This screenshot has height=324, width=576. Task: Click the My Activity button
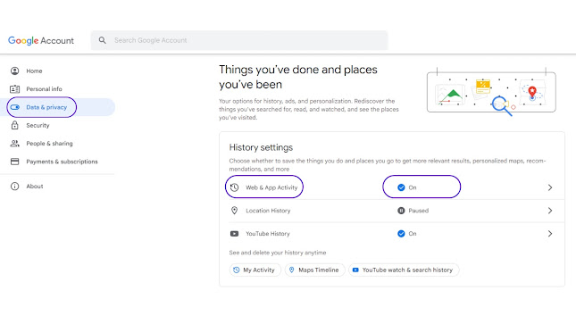[255, 270]
